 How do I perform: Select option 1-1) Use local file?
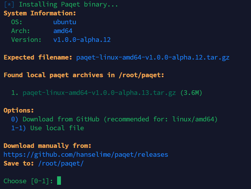(48, 128)
